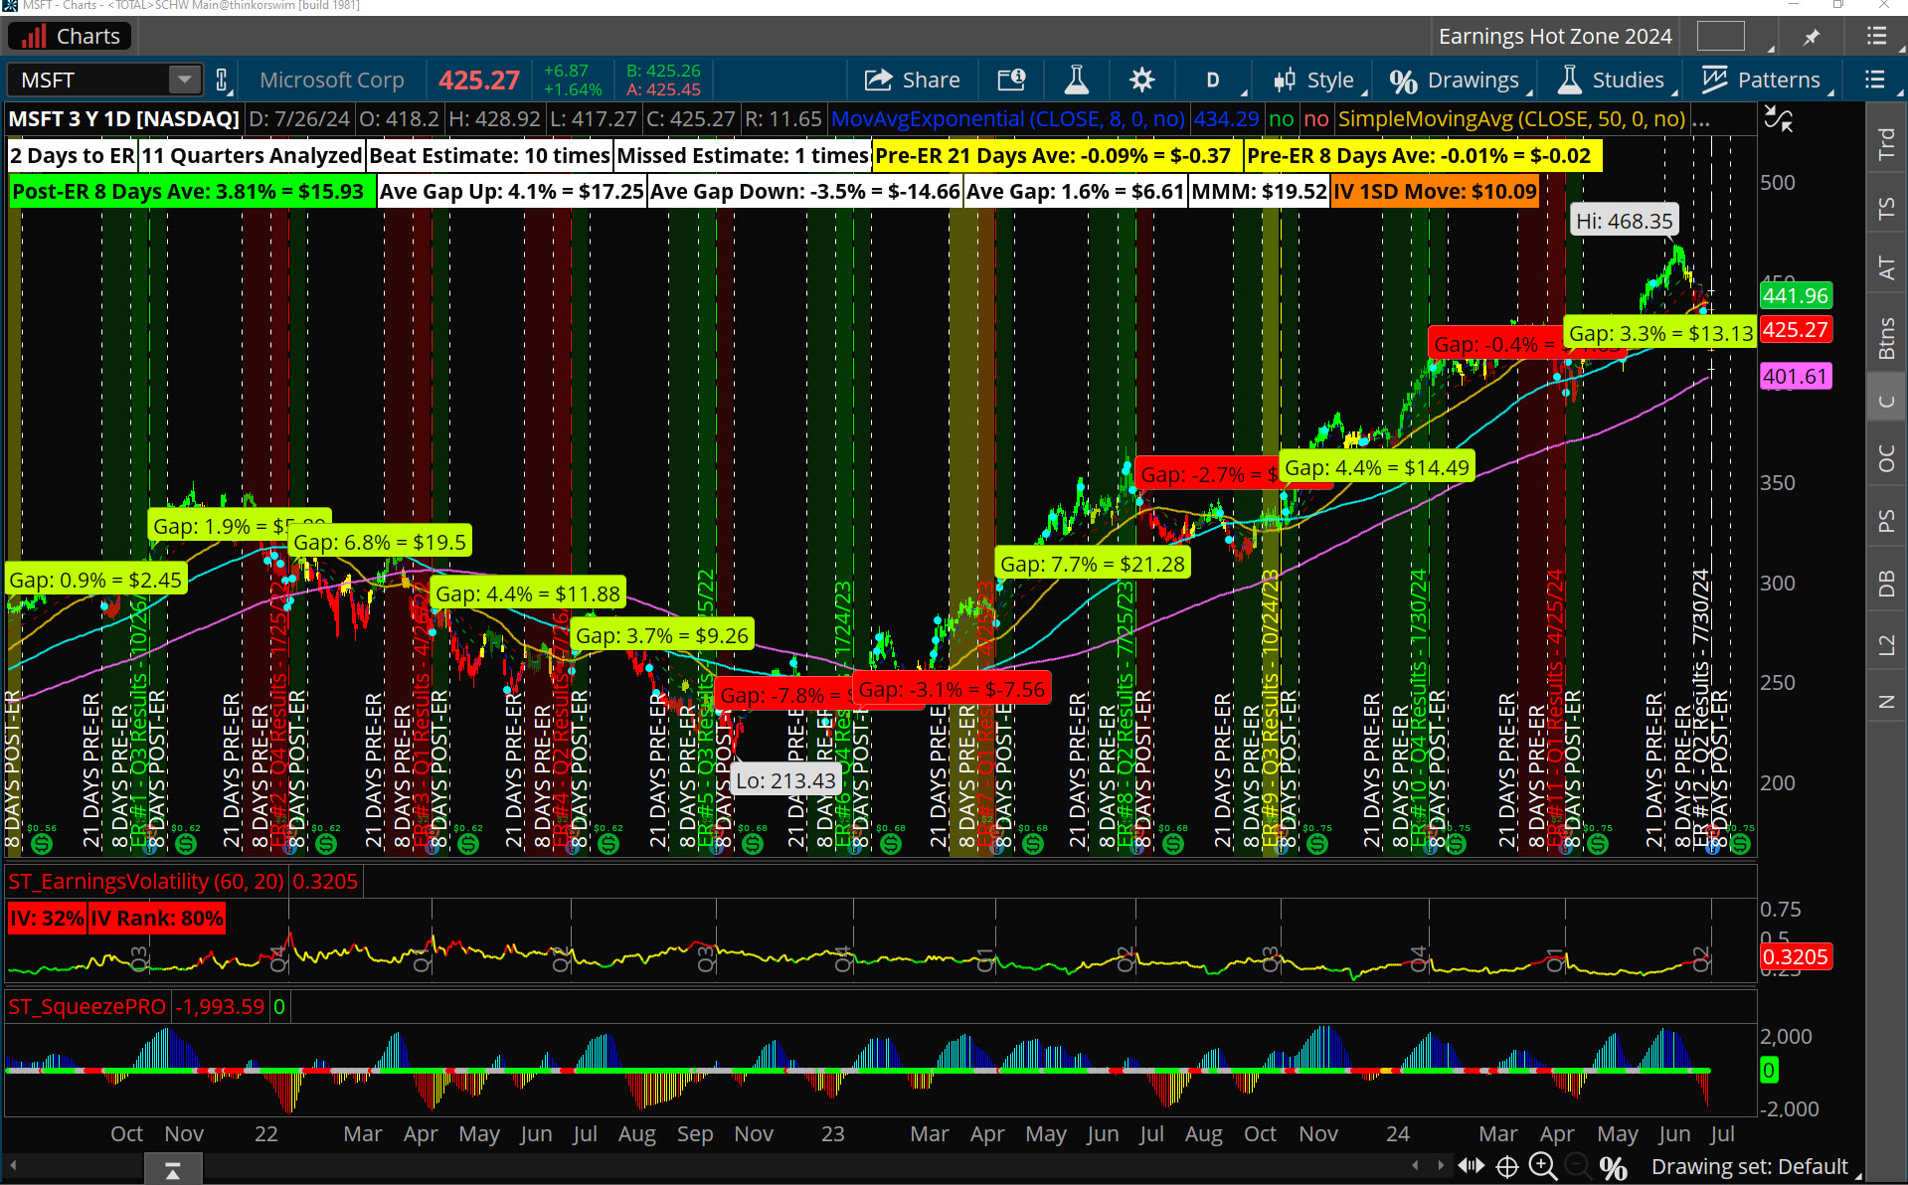Open the chart Share options
The height and width of the screenshot is (1185, 1908).
click(x=911, y=80)
